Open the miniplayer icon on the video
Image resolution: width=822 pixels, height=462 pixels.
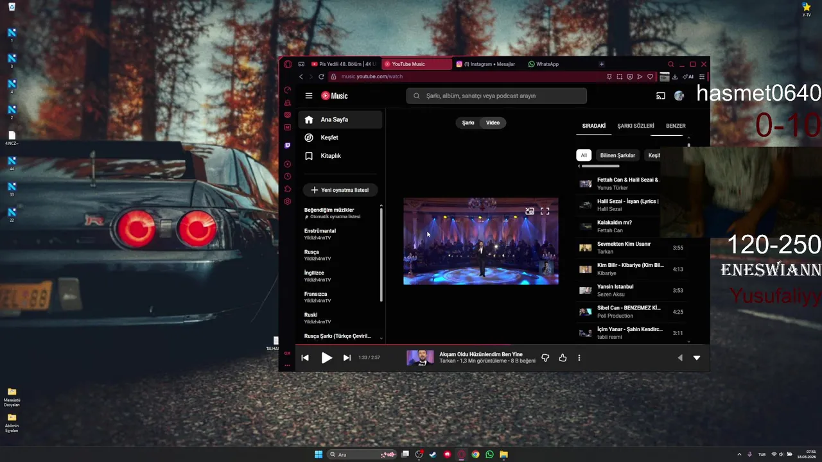pos(529,211)
